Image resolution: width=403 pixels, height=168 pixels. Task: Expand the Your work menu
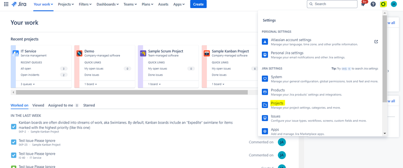44,4
